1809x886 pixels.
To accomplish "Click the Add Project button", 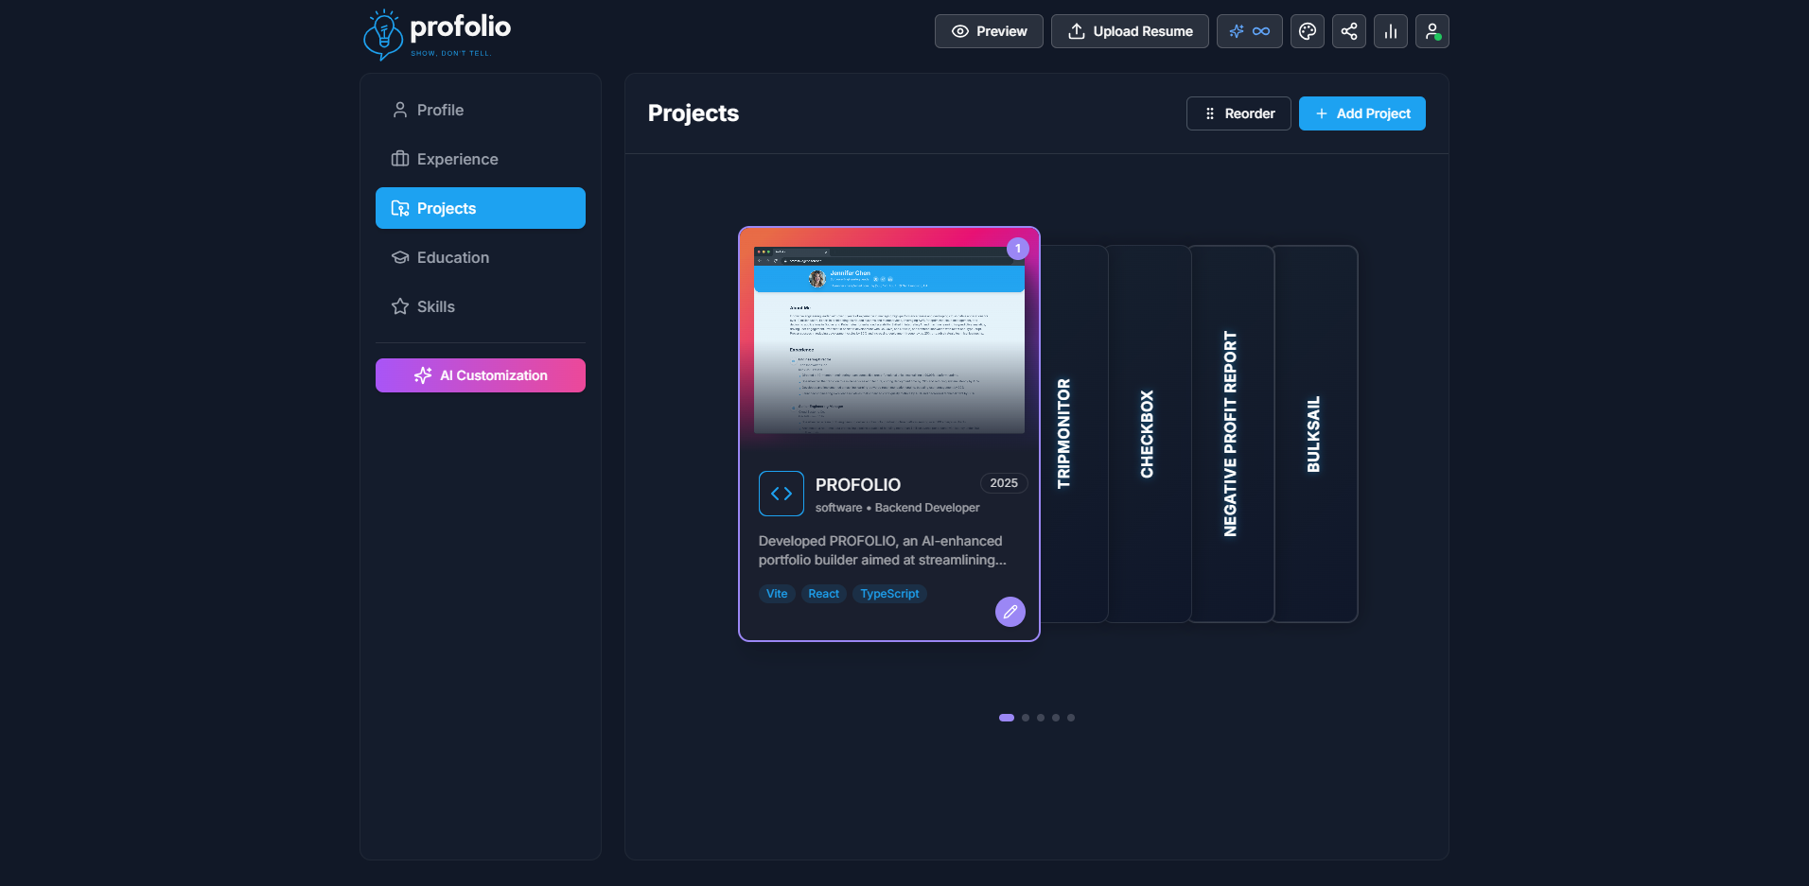I will coord(1361,113).
